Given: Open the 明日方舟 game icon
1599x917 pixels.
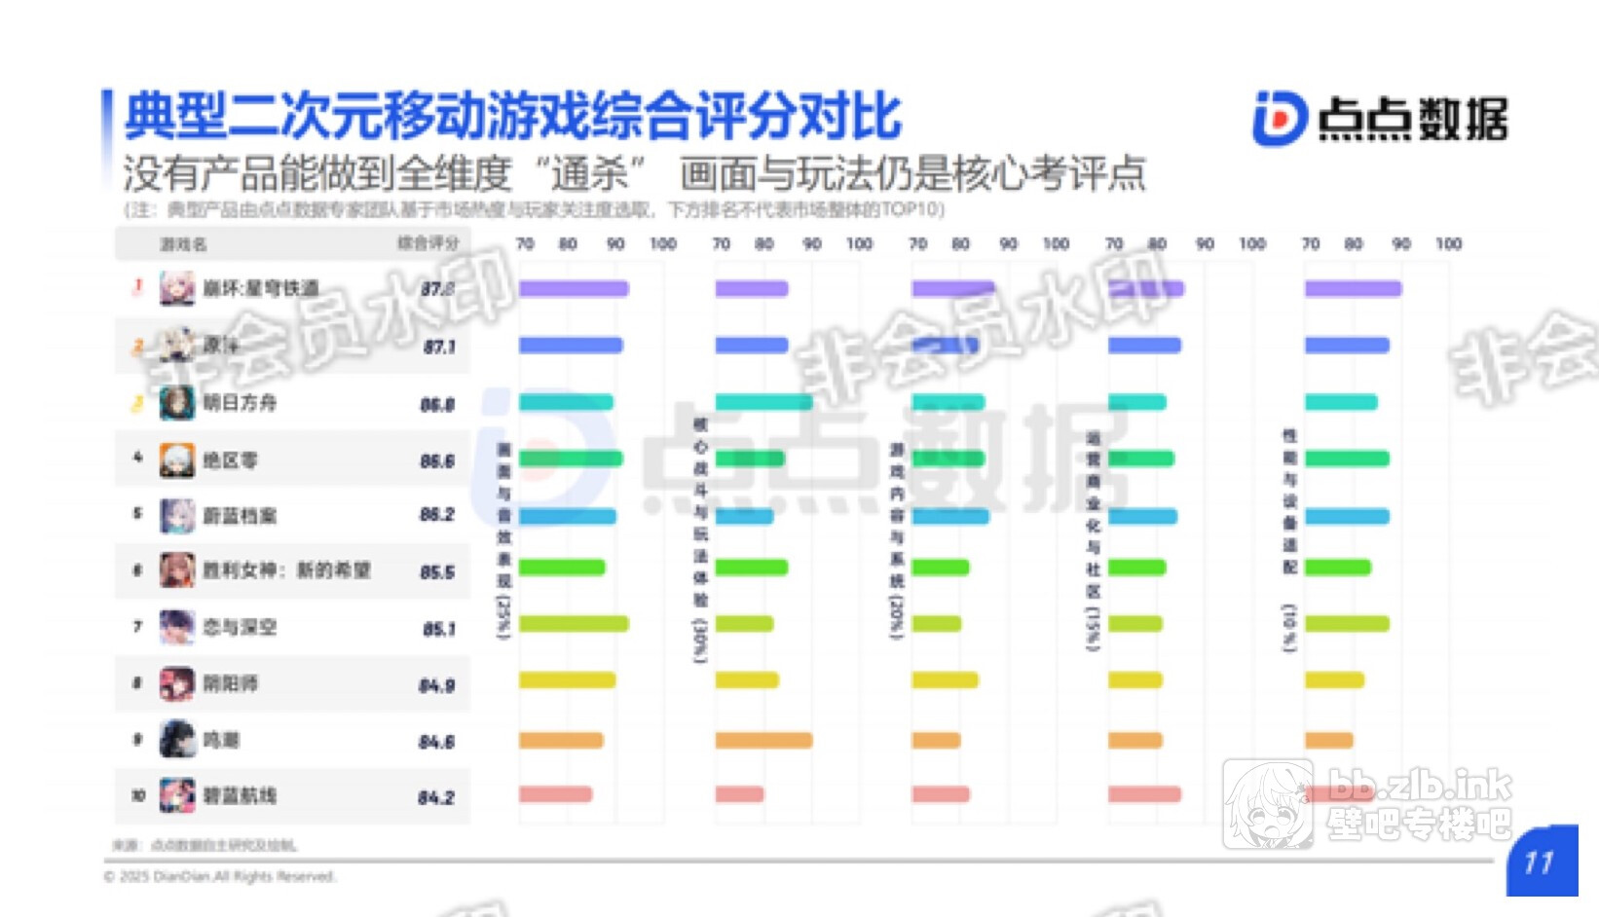Looking at the screenshot, I should pos(177,402).
